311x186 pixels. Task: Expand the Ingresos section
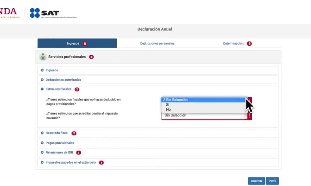point(52,70)
